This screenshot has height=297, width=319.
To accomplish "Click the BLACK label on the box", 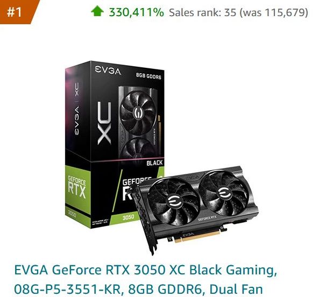I will coord(154,162).
